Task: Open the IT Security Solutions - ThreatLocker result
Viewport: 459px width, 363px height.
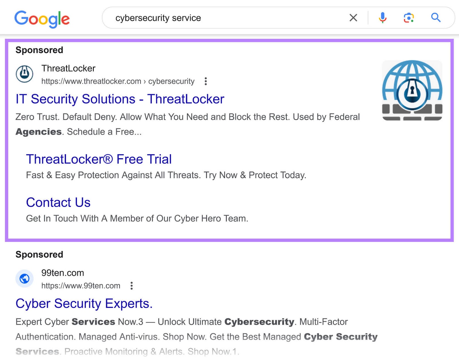Action: [x=120, y=99]
